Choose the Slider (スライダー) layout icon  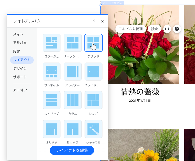pos(72,72)
